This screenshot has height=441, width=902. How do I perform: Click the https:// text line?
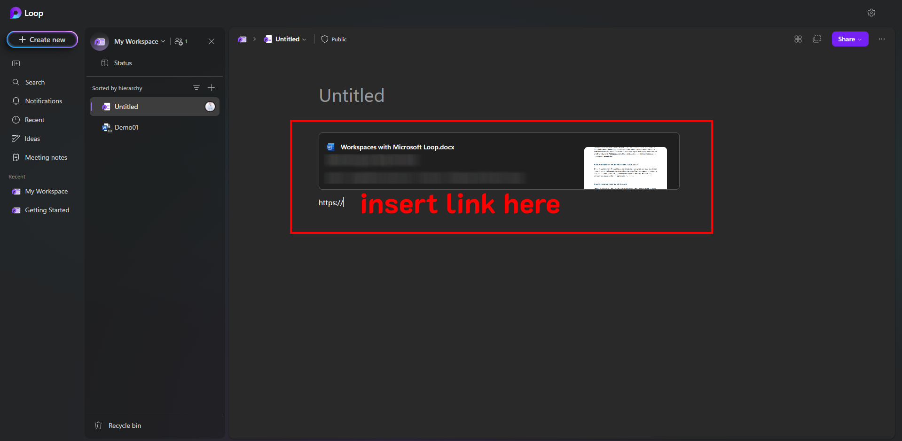pos(331,202)
